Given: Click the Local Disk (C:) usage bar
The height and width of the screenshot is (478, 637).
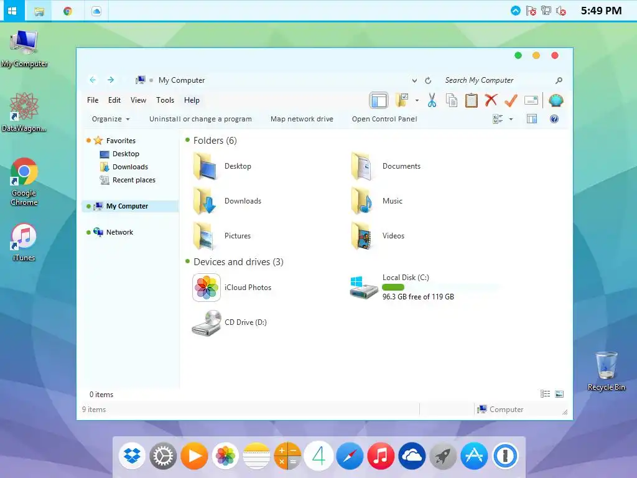Looking at the screenshot, I should pyautogui.click(x=440, y=288).
